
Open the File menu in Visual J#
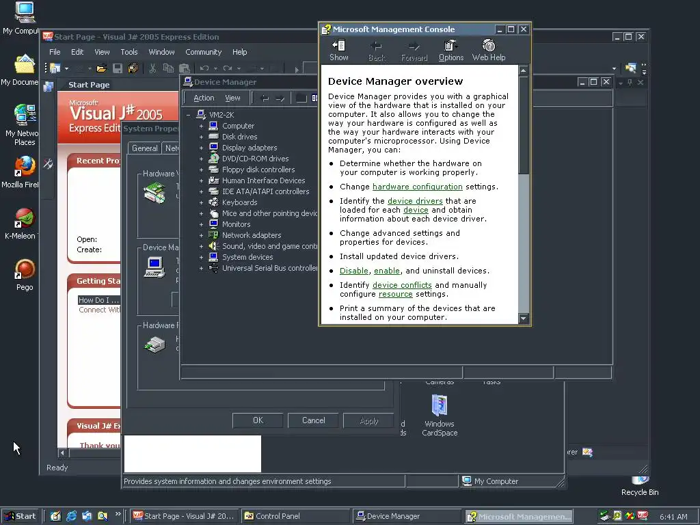[55, 52]
